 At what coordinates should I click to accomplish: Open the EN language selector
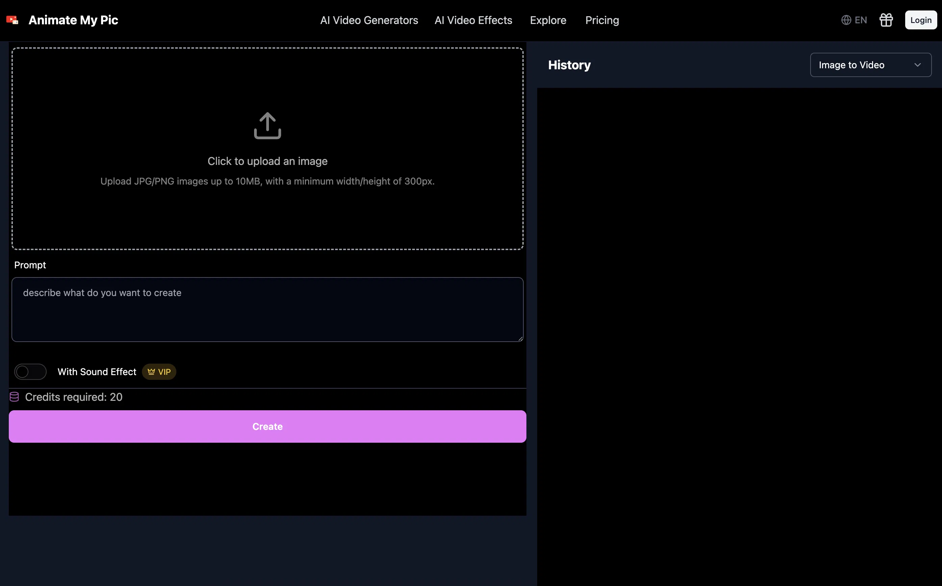click(854, 20)
